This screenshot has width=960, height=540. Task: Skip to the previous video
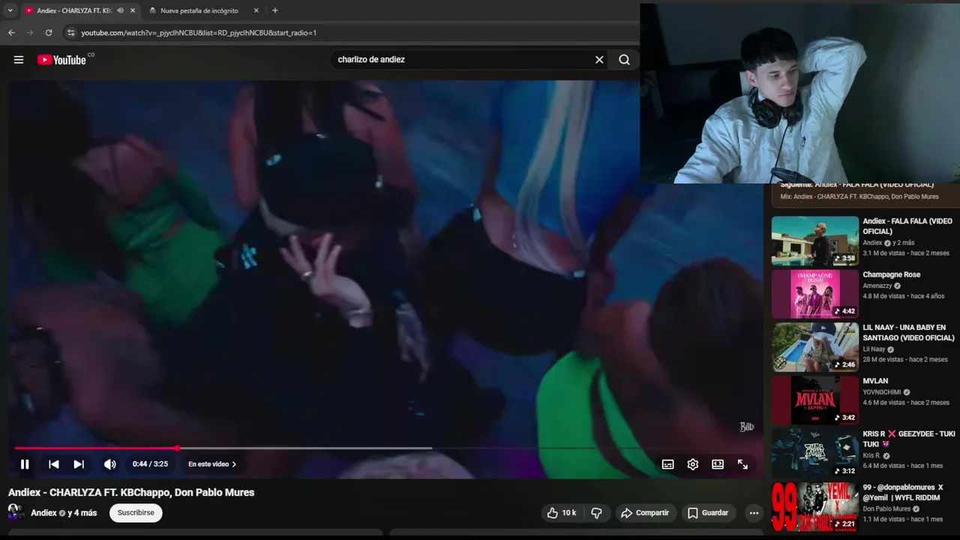[54, 464]
